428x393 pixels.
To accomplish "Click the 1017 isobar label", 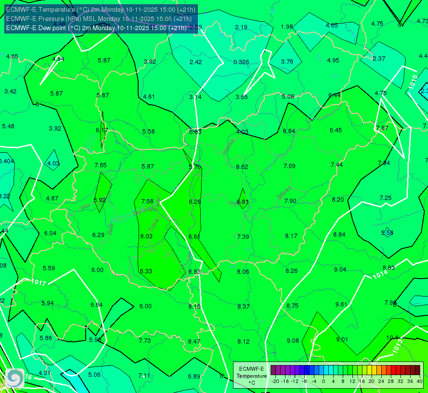I will 38,282.
